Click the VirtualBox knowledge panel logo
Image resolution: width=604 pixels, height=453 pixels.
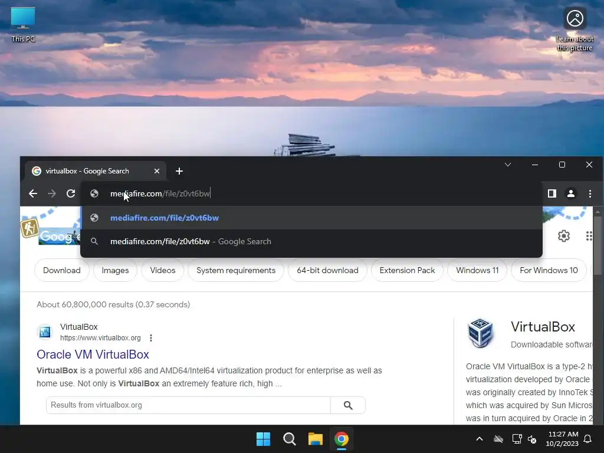(x=480, y=333)
